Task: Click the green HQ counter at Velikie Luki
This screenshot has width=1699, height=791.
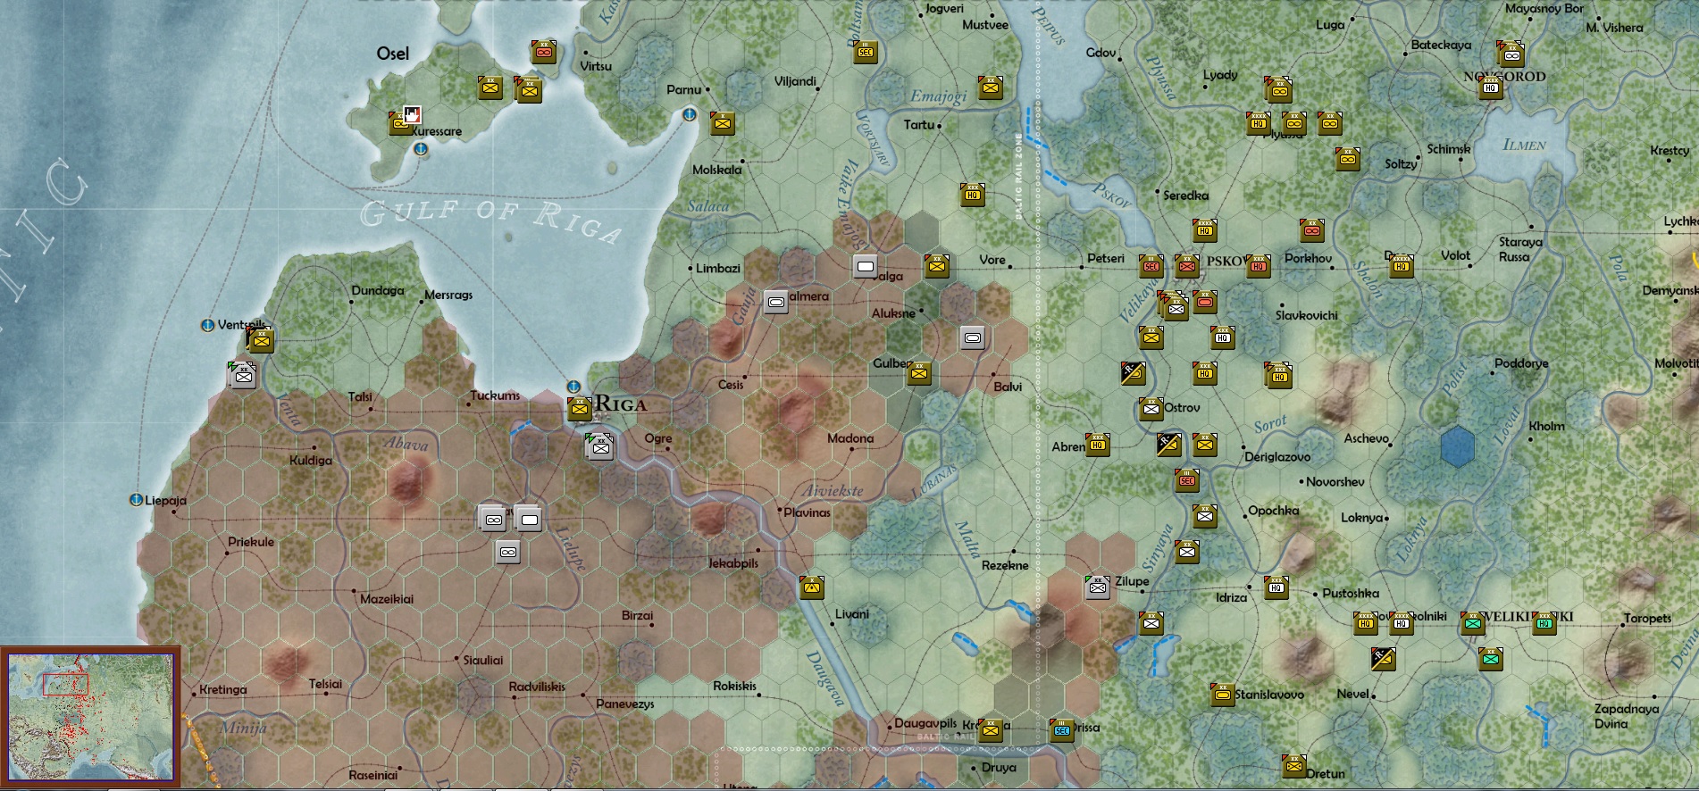Action: click(x=1544, y=622)
